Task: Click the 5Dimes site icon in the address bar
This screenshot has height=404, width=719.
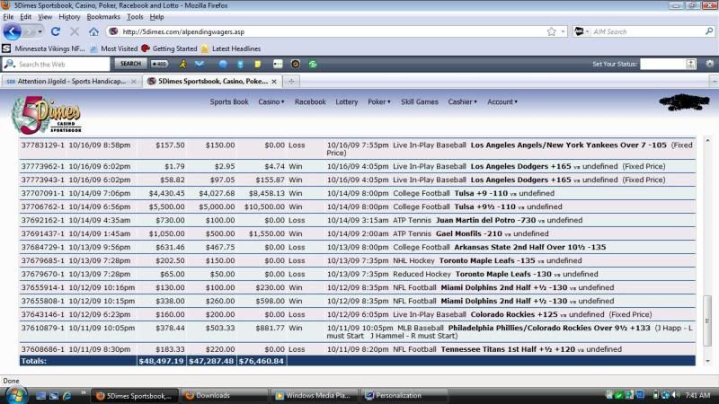Action: (x=114, y=31)
